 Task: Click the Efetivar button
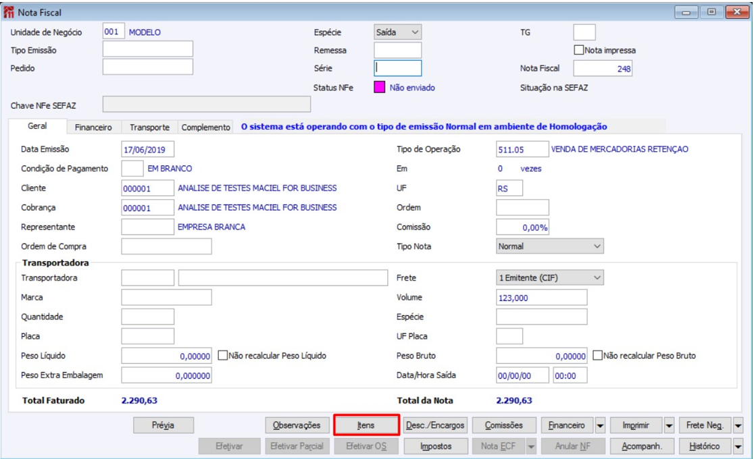coord(229,446)
